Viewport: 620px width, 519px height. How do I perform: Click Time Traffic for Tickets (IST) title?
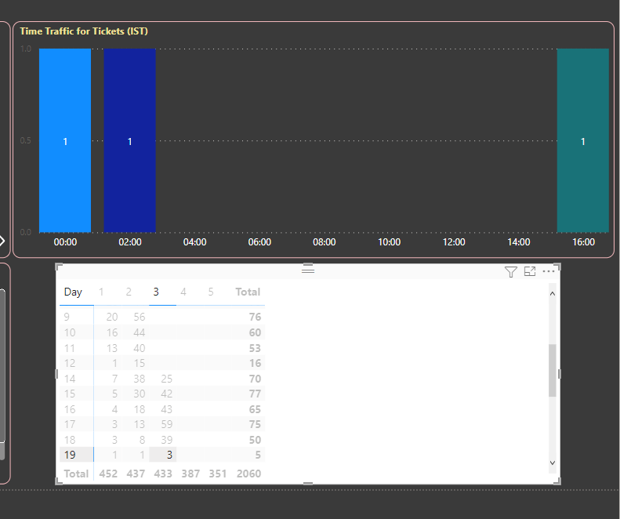point(84,31)
